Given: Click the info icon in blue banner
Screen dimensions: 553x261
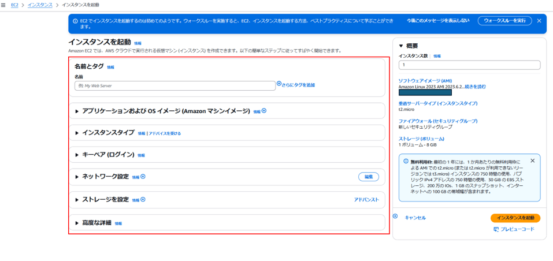Looking at the screenshot, I should pyautogui.click(x=75, y=21).
